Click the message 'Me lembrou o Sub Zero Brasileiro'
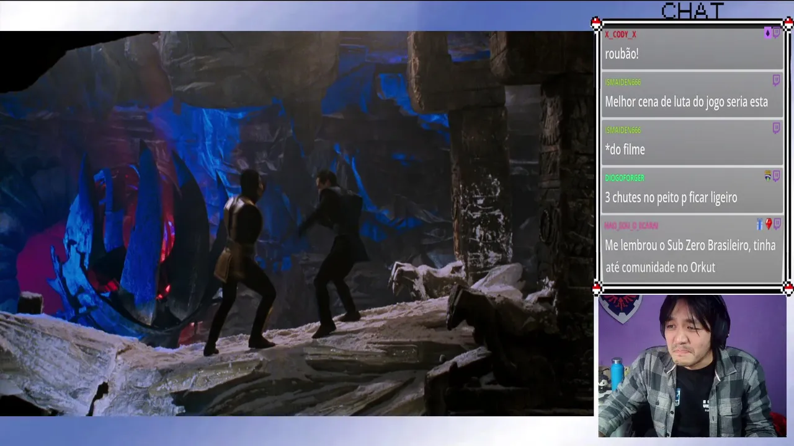The height and width of the screenshot is (446, 794). tap(690, 256)
